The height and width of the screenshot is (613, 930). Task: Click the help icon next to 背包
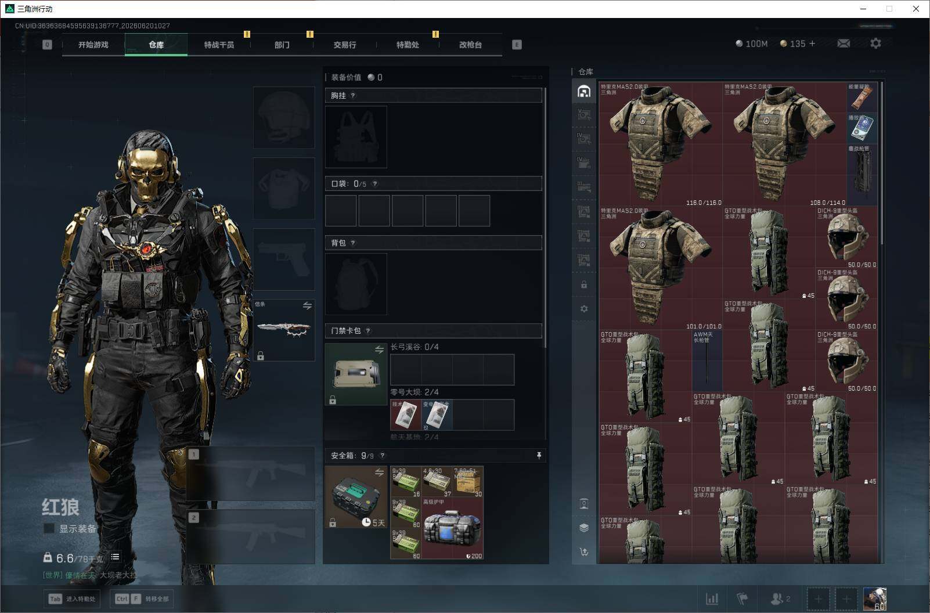[353, 243]
